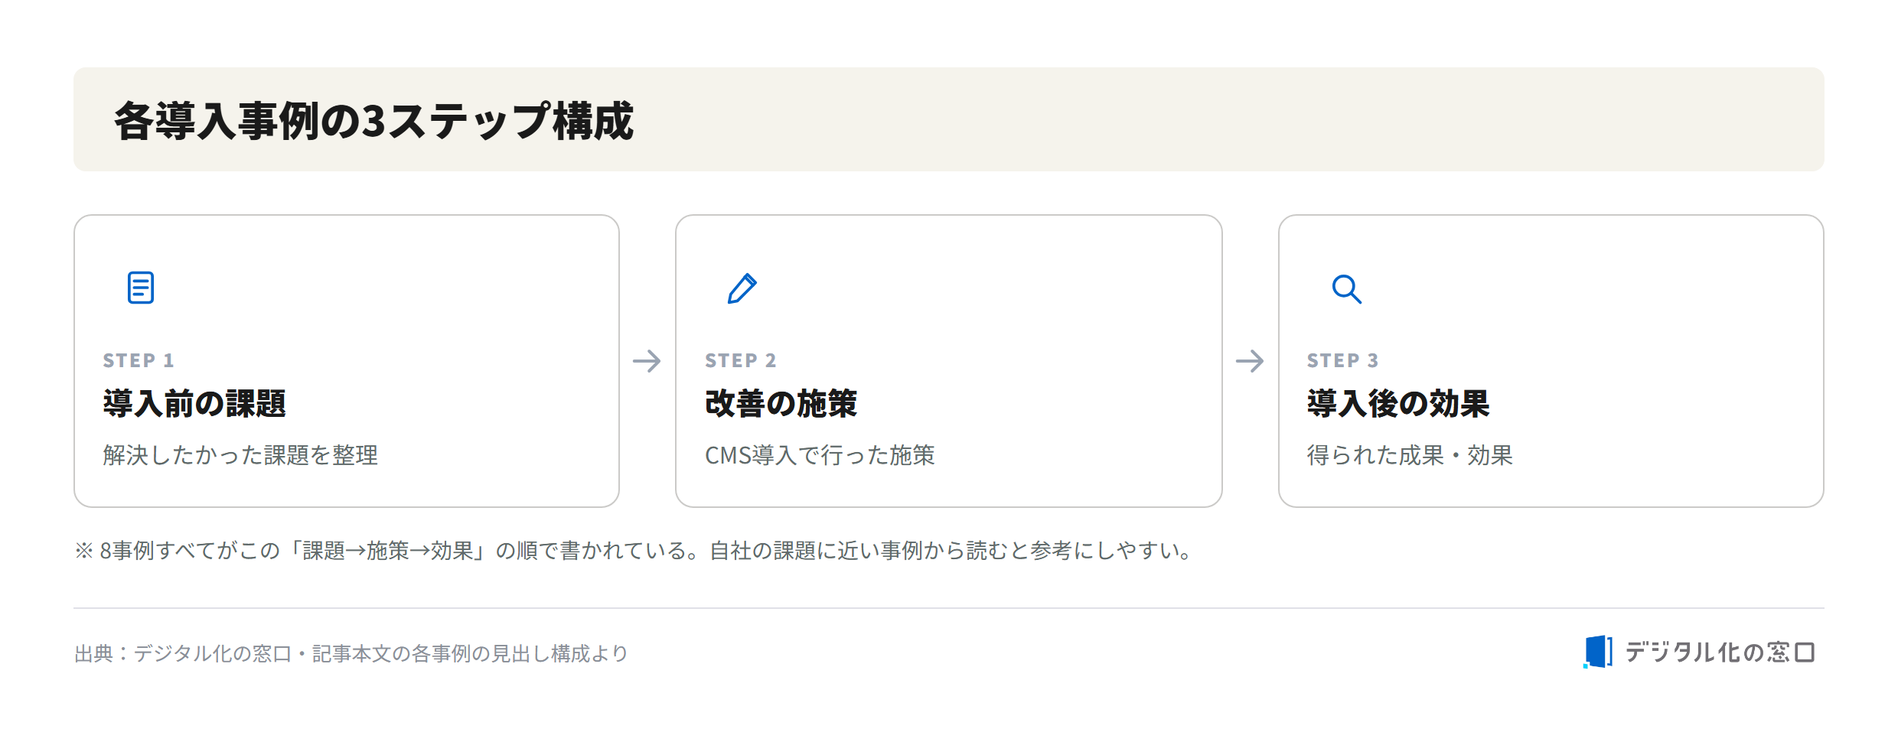Click the 導入後の効果 heading
This screenshot has height=742, width=1898.
[x=1398, y=403]
